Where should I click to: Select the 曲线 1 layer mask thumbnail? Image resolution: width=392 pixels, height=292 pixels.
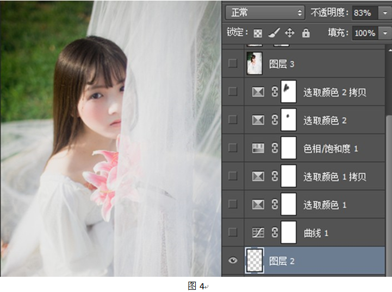click(x=289, y=232)
